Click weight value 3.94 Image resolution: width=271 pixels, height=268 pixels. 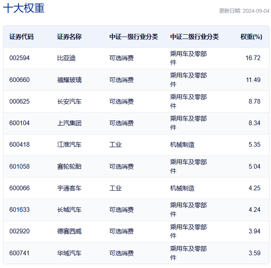(255, 231)
